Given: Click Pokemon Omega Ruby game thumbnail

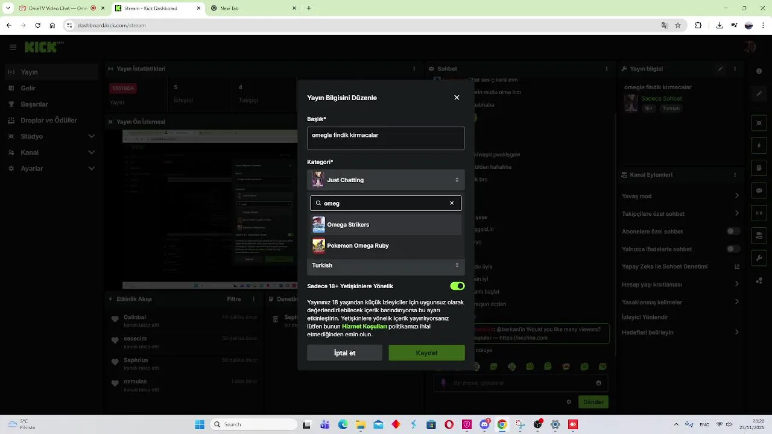Looking at the screenshot, I should pos(318,246).
